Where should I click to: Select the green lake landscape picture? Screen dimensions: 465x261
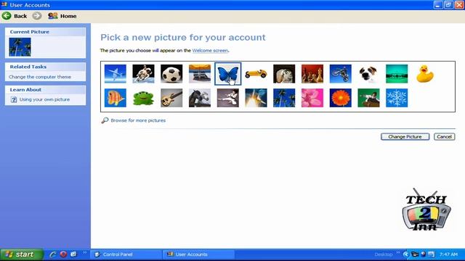[x=397, y=74]
